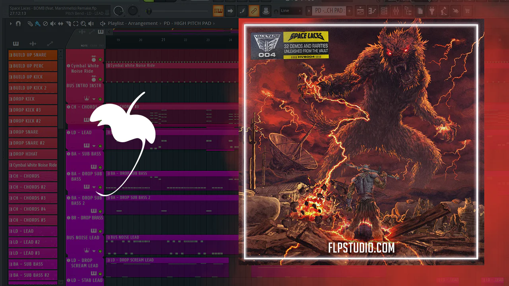Select the Paint brush tool
509x286 pixels.
point(37,24)
